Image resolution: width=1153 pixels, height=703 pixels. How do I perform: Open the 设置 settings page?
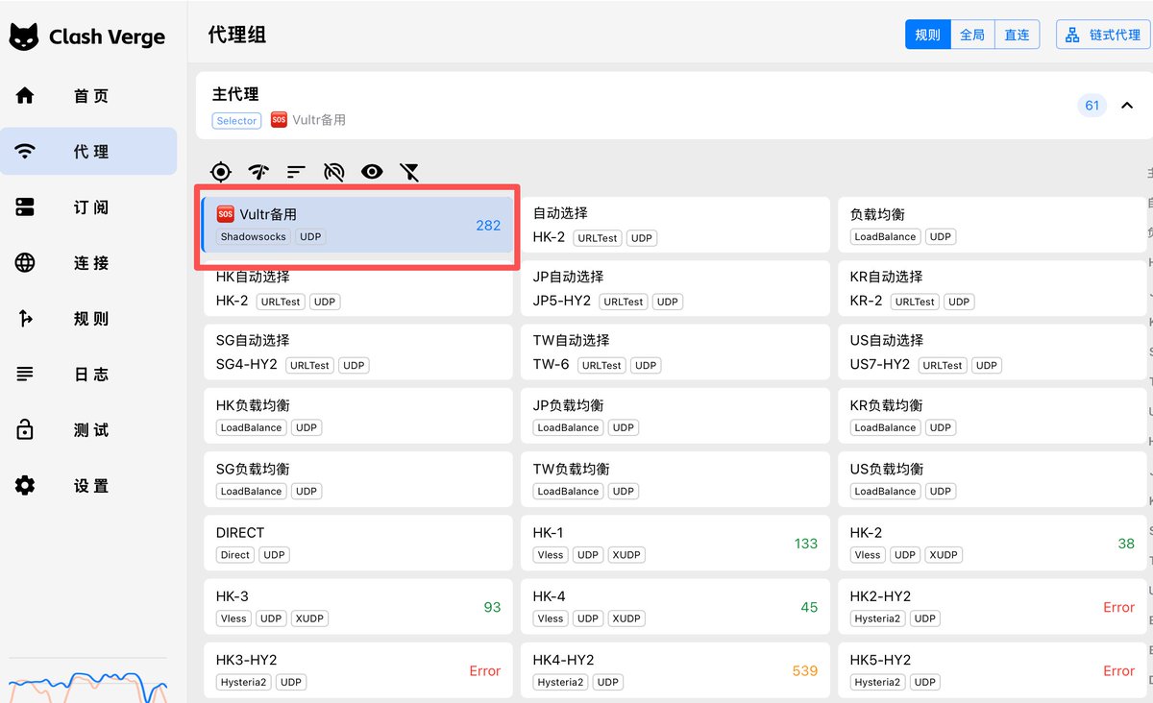click(x=88, y=486)
